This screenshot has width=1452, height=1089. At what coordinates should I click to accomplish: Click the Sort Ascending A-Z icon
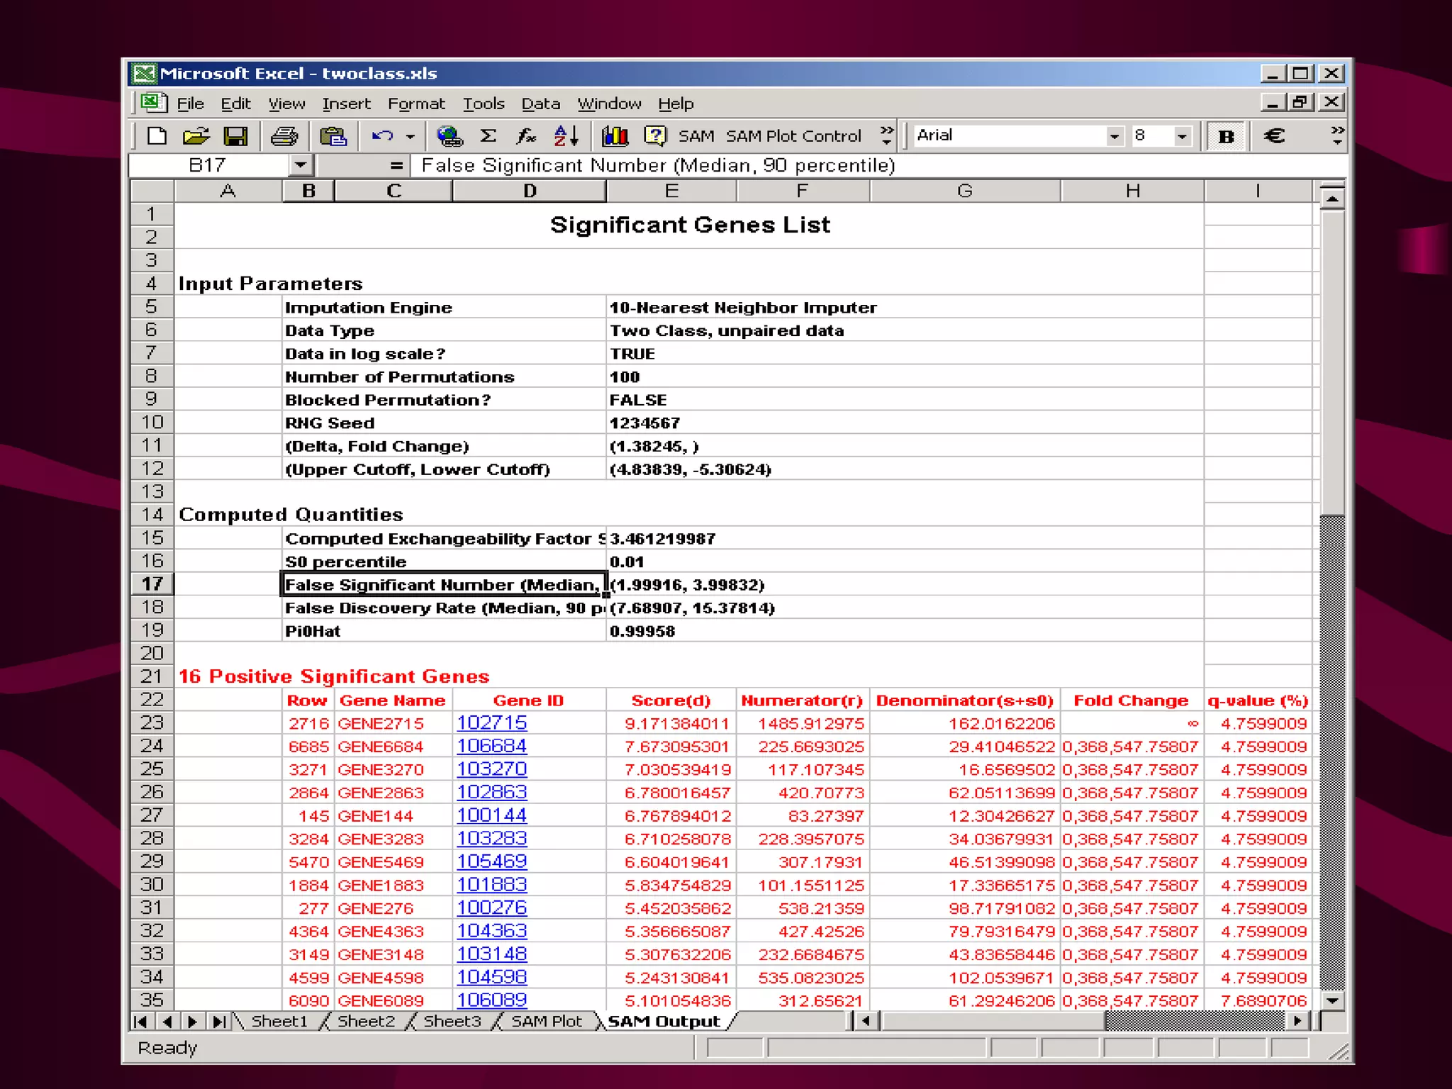click(x=566, y=136)
